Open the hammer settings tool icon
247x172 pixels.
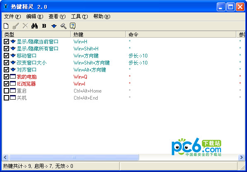point(63,26)
